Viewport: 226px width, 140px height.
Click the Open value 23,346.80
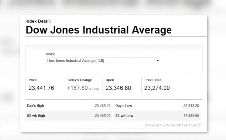(118, 88)
